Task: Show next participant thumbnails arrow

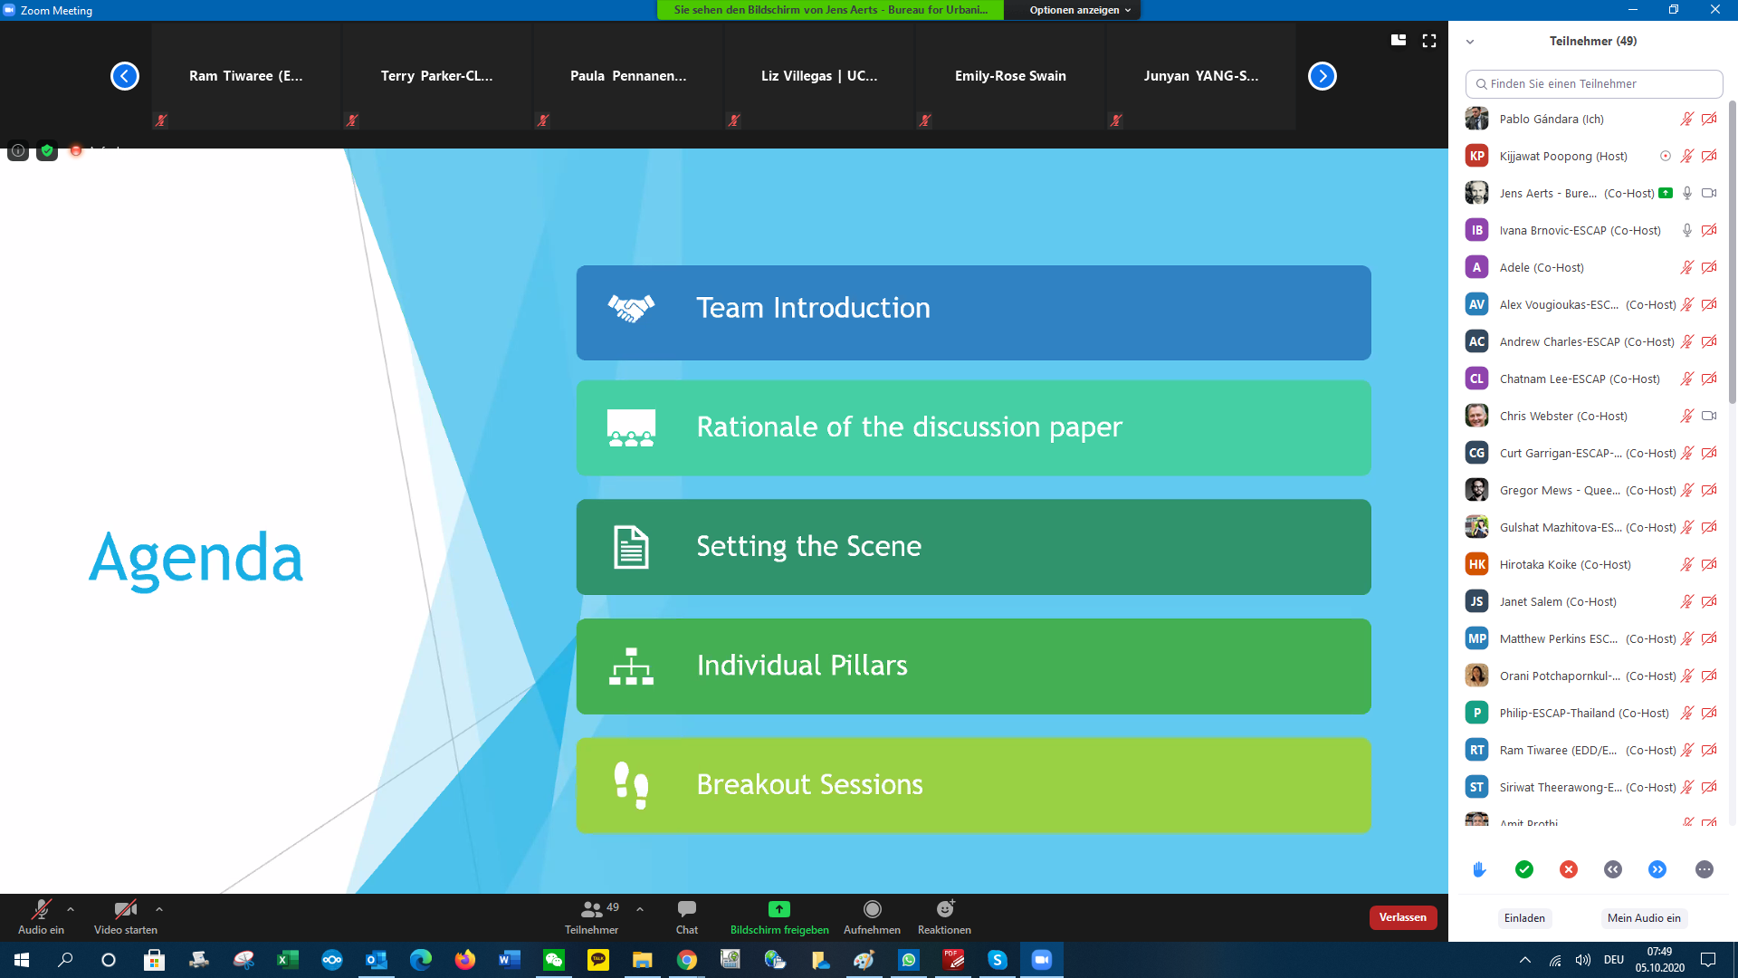Action: [x=1323, y=76]
